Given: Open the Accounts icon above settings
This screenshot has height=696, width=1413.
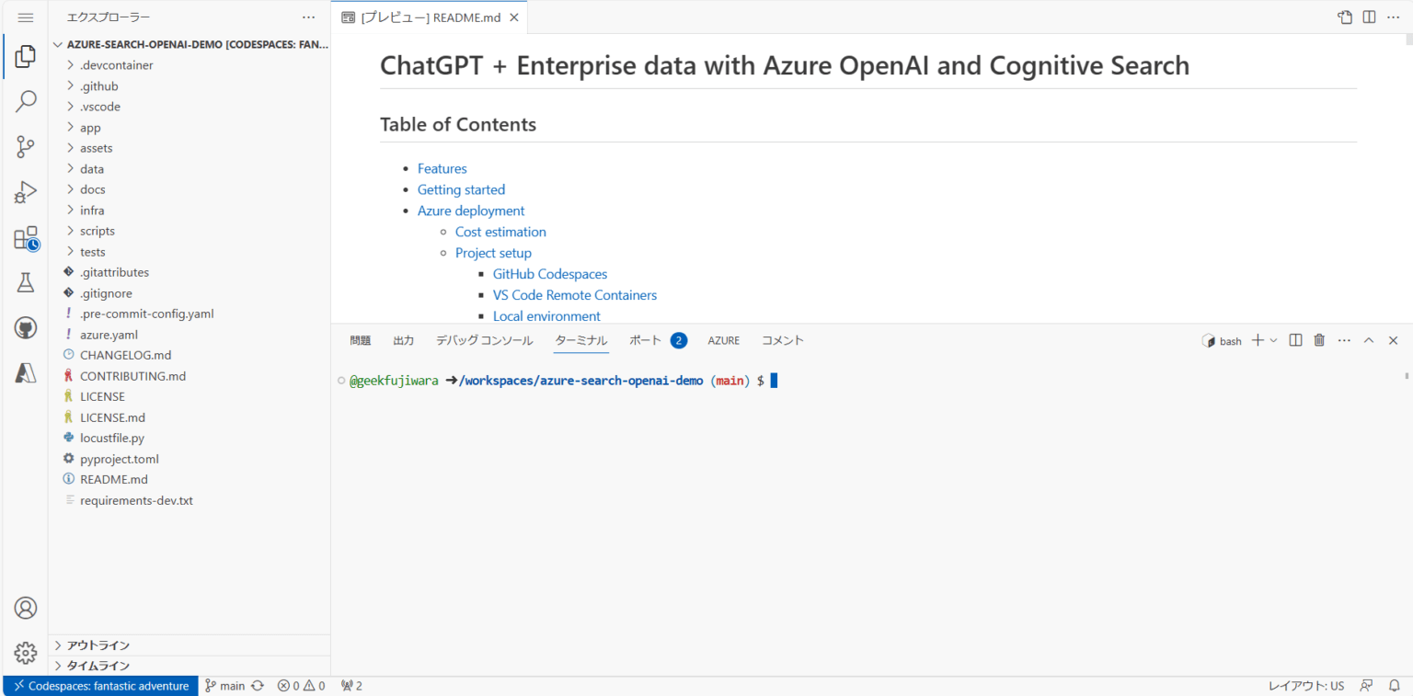Looking at the screenshot, I should pos(25,609).
